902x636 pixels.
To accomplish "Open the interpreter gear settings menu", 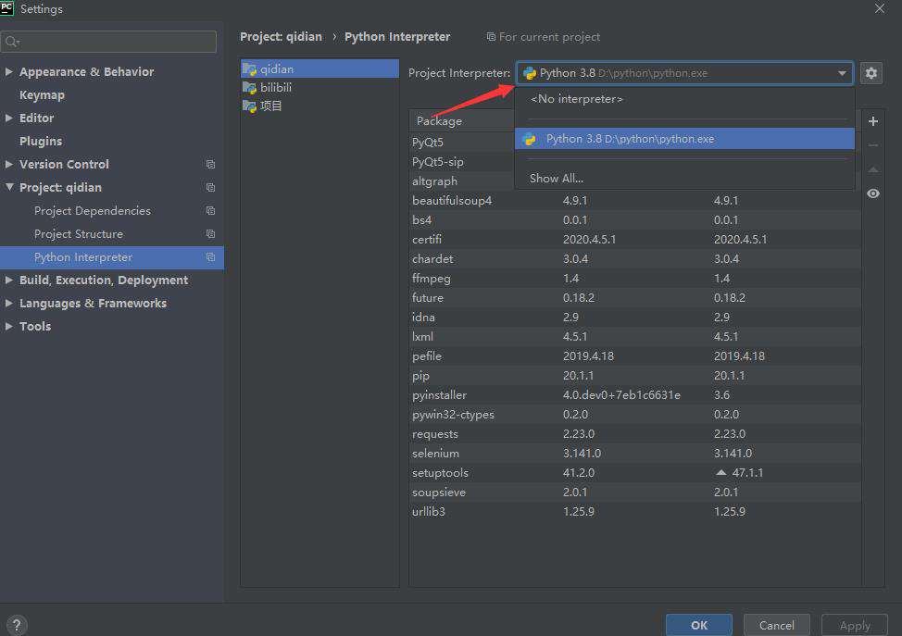I will pos(871,73).
